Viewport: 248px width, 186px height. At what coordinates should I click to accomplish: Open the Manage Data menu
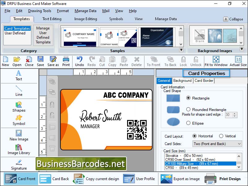pyautogui.click(x=85, y=11)
